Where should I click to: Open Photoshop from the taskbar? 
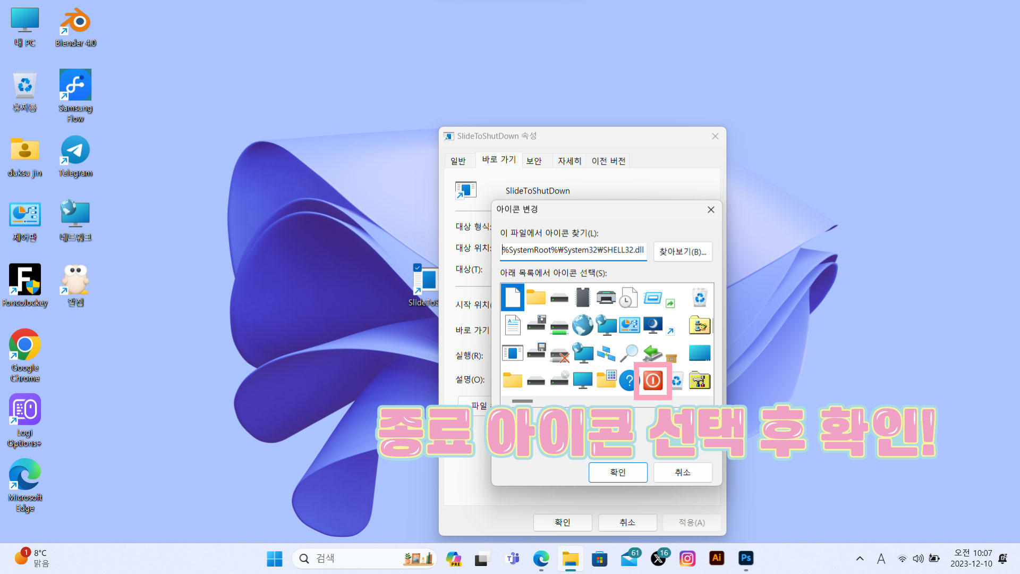[x=746, y=558]
